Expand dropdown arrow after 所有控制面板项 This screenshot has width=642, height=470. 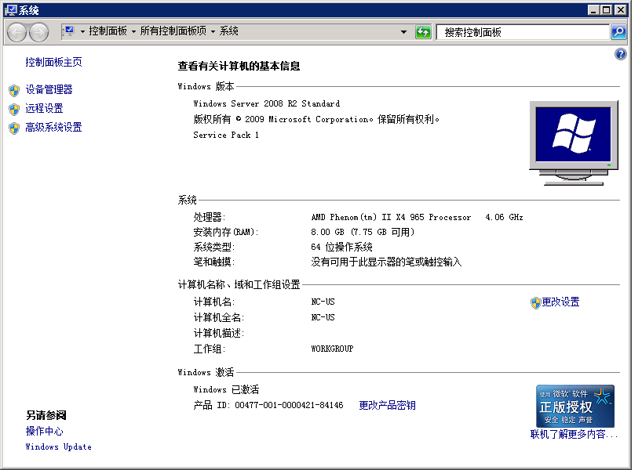pyautogui.click(x=213, y=31)
